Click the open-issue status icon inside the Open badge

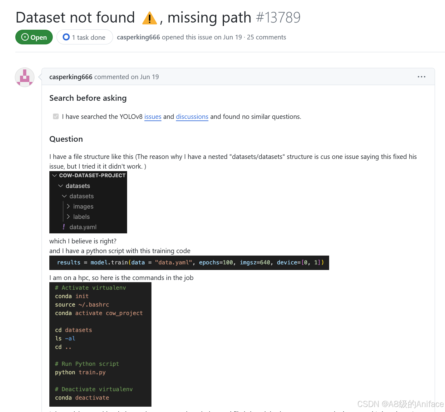point(25,37)
